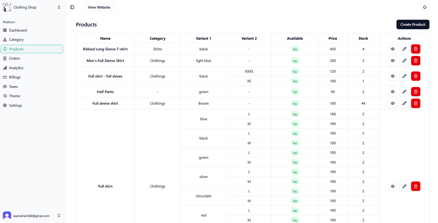Edit Men's Full Sleeve Shirt pencil icon
438x223 pixels.
[x=404, y=61]
